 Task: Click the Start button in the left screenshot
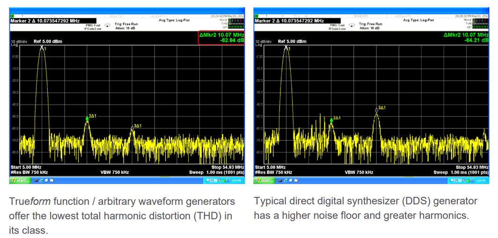pyautogui.click(x=20, y=180)
